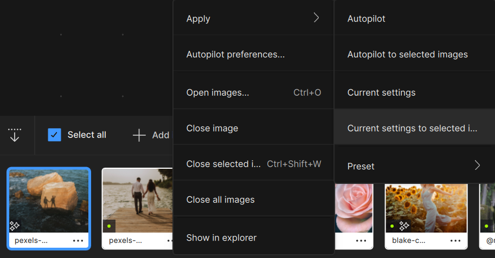This screenshot has height=258, width=495.
Task: Click the collapse filmstrip down-arrow icon
Action: point(15,135)
